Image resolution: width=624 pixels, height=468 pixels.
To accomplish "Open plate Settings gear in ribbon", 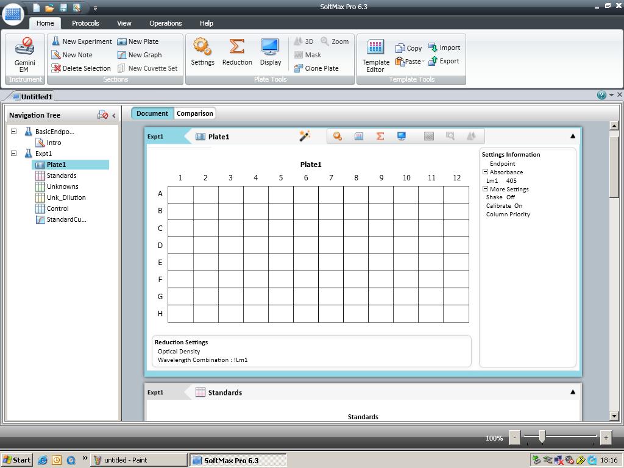I will tap(202, 52).
